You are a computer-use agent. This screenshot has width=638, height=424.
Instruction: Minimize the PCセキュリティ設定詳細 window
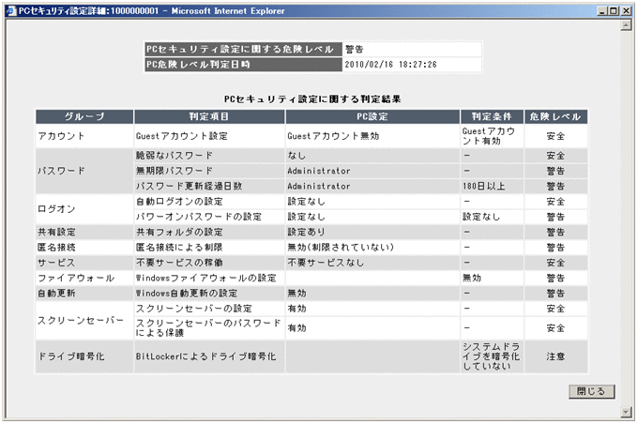[x=602, y=11]
